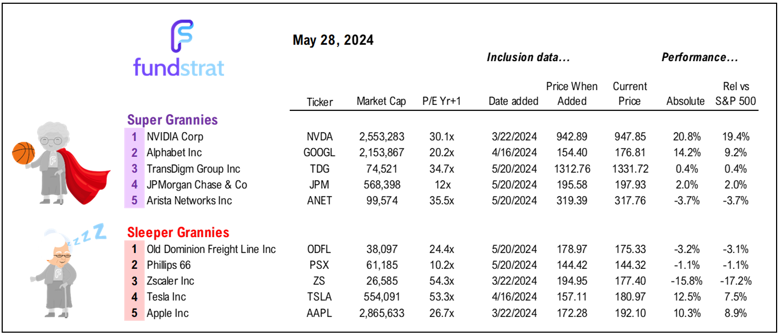Click the Alphabet Inc company name
Screen dimensions: 781x335
click(x=173, y=152)
